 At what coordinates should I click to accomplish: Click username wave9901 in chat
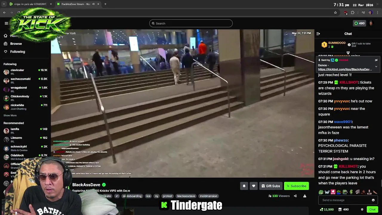coord(343,122)
